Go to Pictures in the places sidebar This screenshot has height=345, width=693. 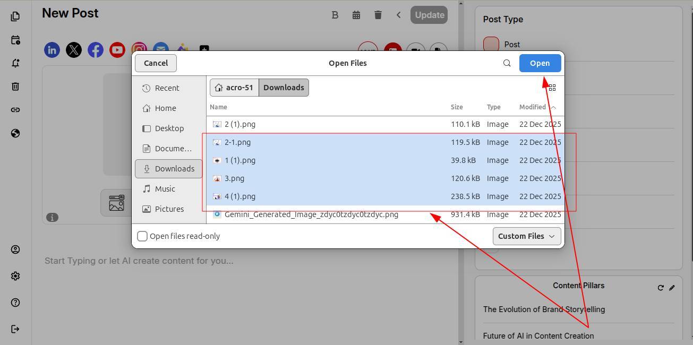click(169, 209)
